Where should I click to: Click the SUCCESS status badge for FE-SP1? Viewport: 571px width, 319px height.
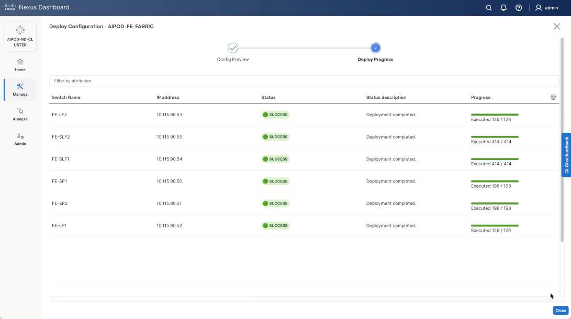point(275,181)
